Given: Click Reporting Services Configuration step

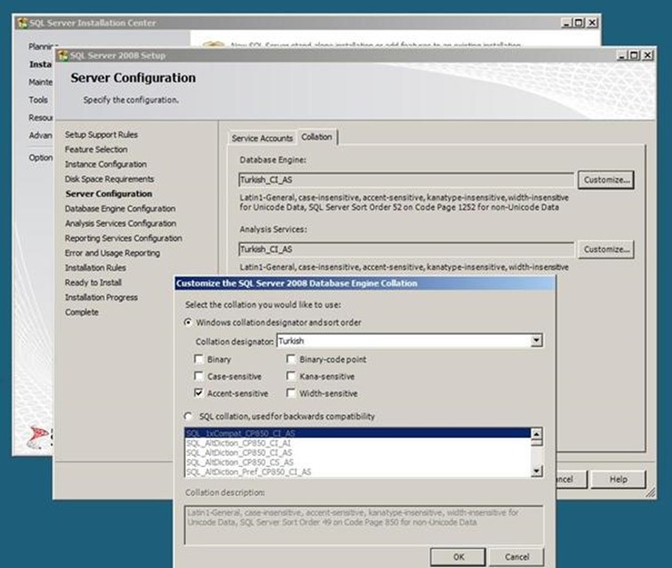Looking at the screenshot, I should [124, 238].
